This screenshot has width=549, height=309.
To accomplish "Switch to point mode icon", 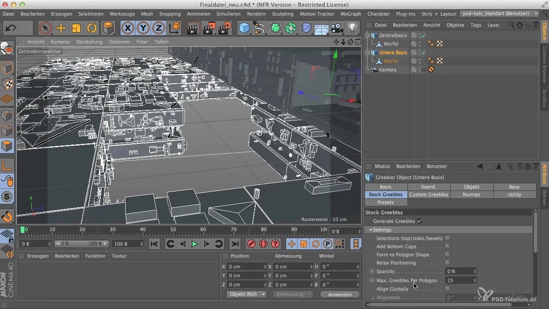I will pyautogui.click(x=7, y=115).
